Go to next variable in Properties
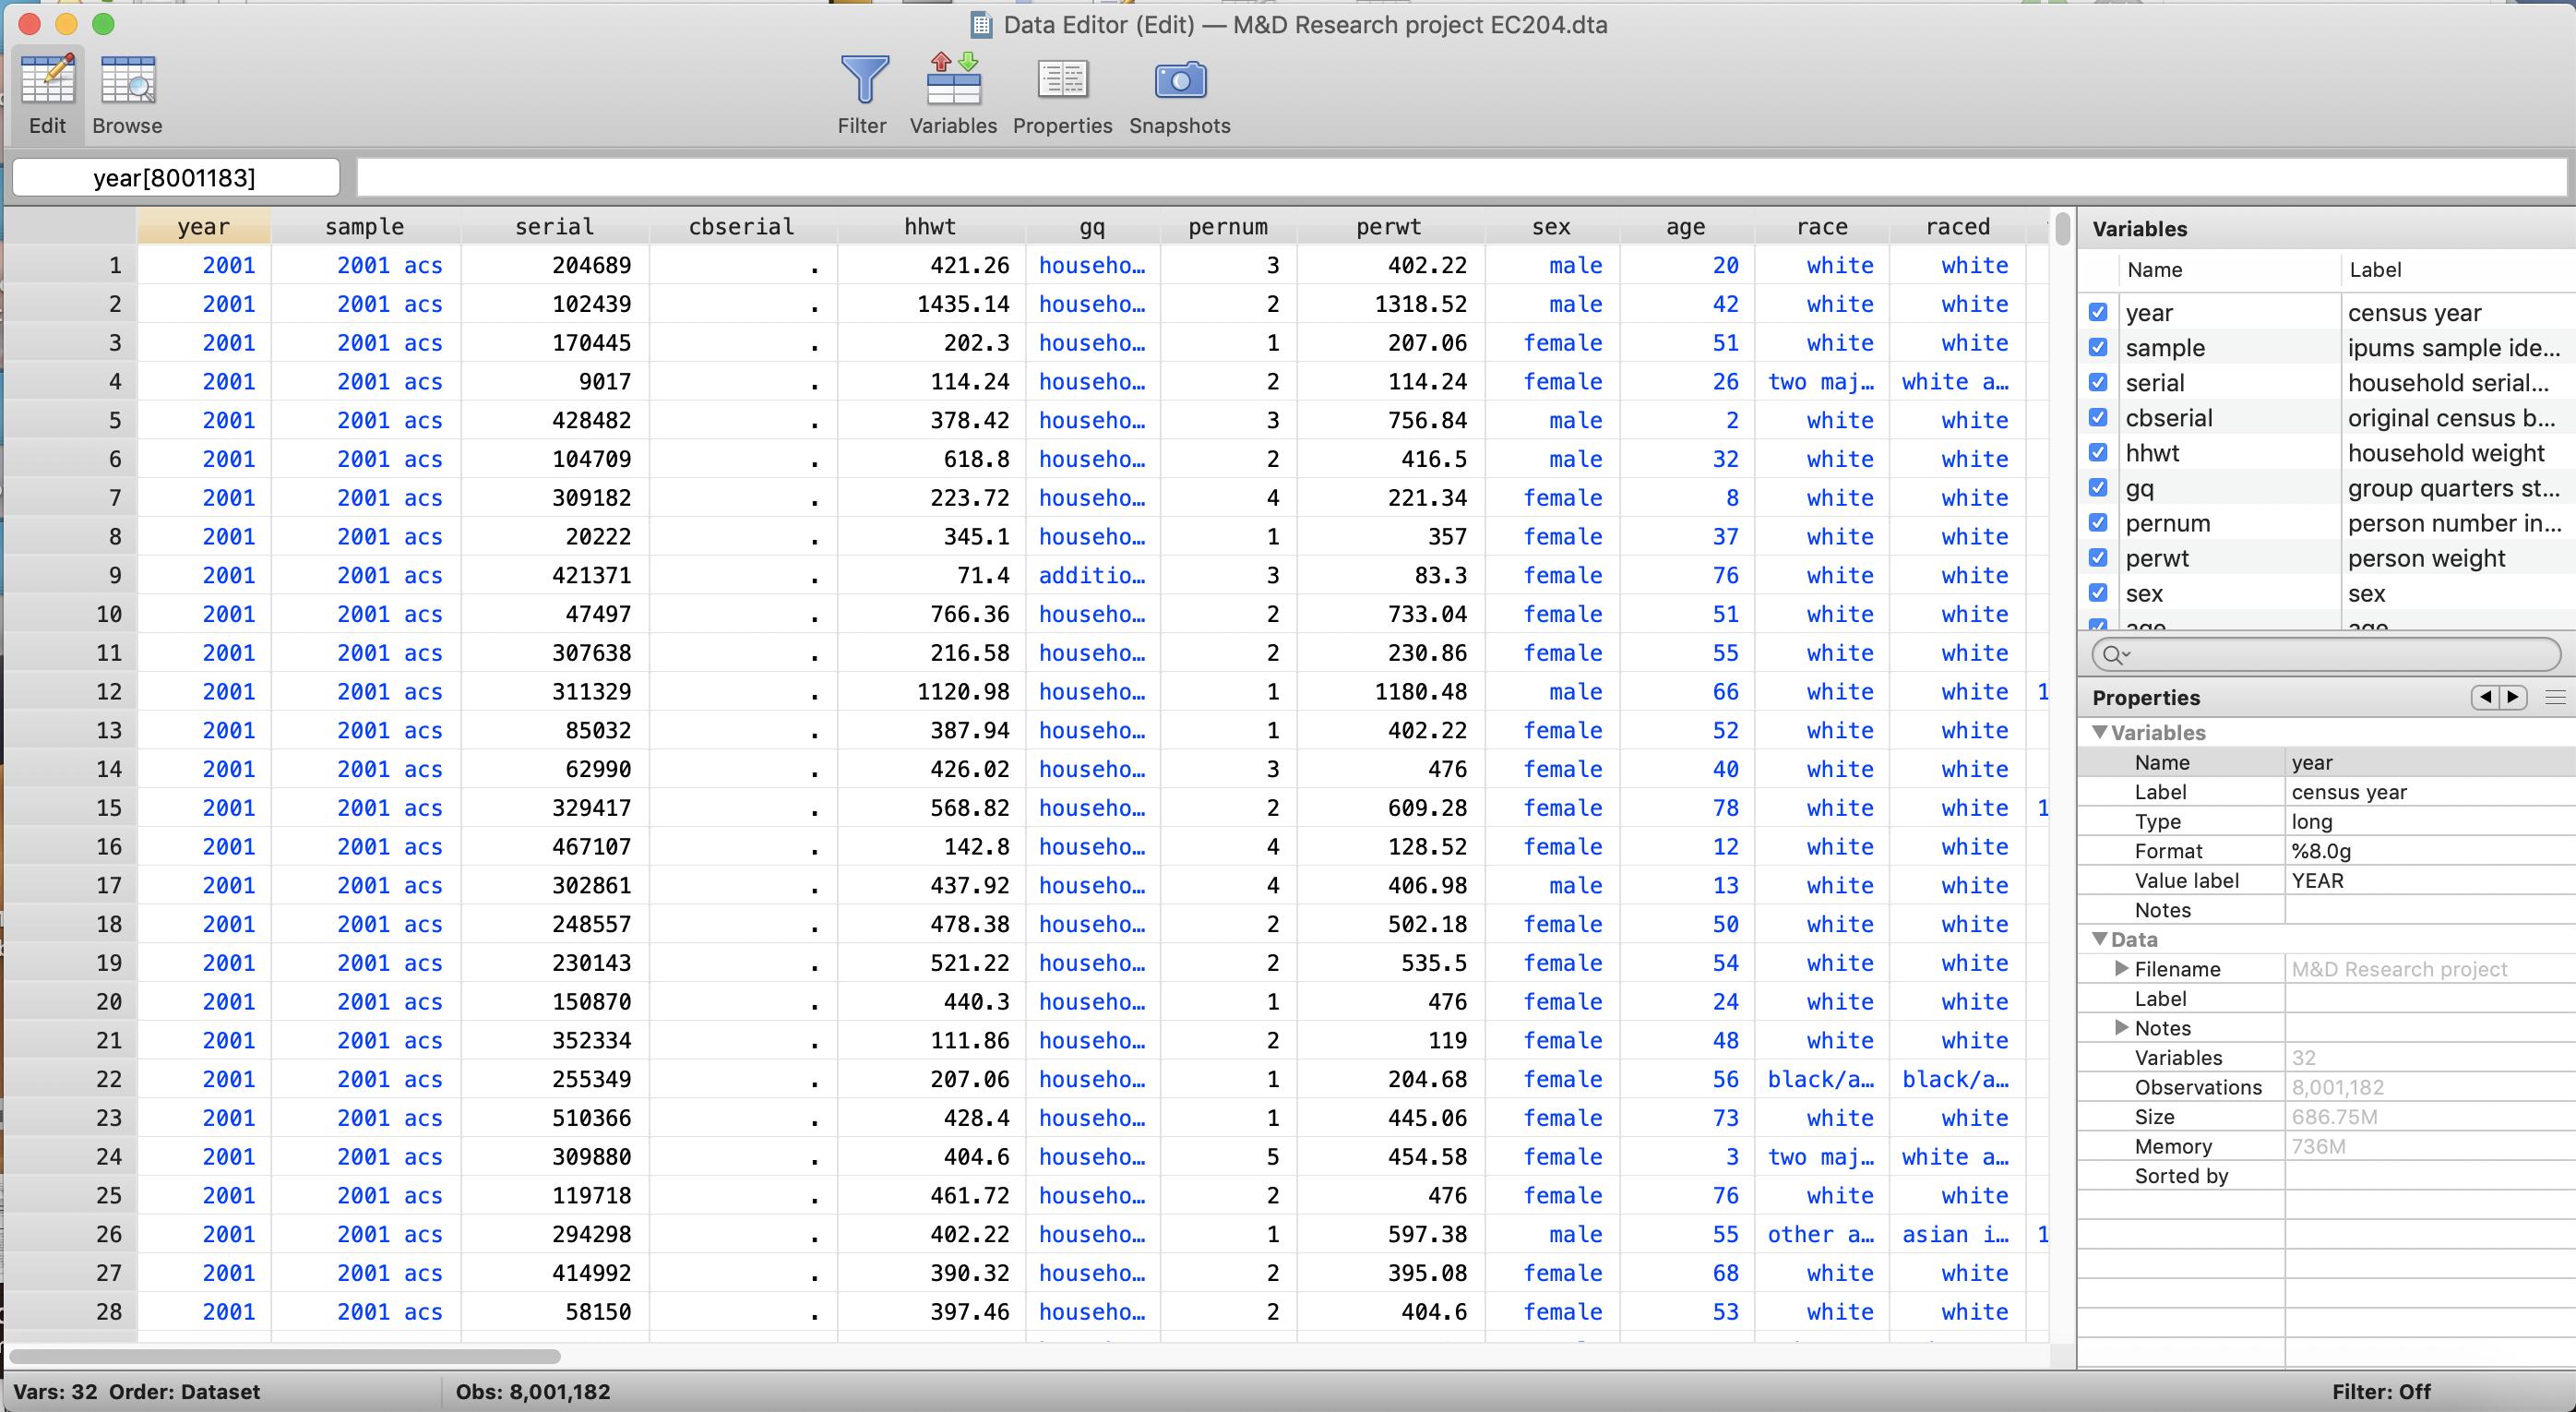 coord(2513,697)
